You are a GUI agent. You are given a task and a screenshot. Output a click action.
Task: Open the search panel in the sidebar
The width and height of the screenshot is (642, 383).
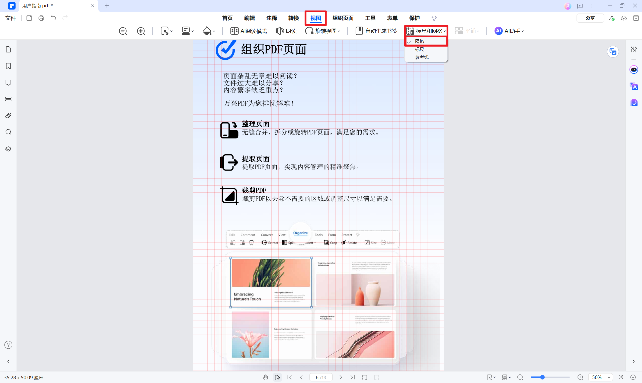(8, 132)
